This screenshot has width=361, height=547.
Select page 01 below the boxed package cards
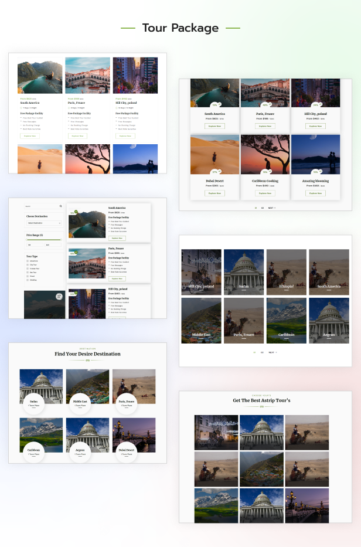tap(256, 208)
